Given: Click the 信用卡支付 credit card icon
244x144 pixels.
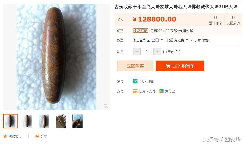Looking at the screenshot, I should click(x=135, y=91).
